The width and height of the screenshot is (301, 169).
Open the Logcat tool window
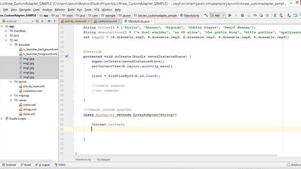42,165
